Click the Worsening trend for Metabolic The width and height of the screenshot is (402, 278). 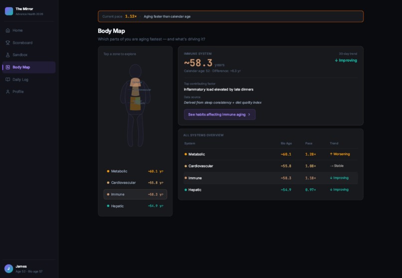tap(340, 154)
